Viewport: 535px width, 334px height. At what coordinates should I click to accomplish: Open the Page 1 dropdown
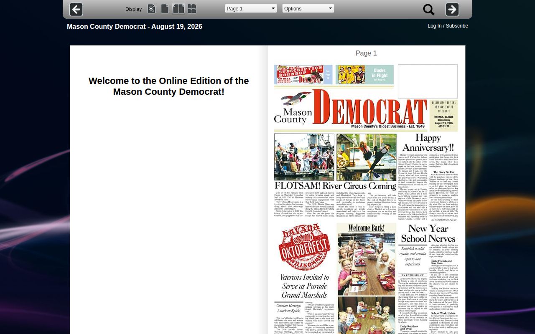pos(251,8)
